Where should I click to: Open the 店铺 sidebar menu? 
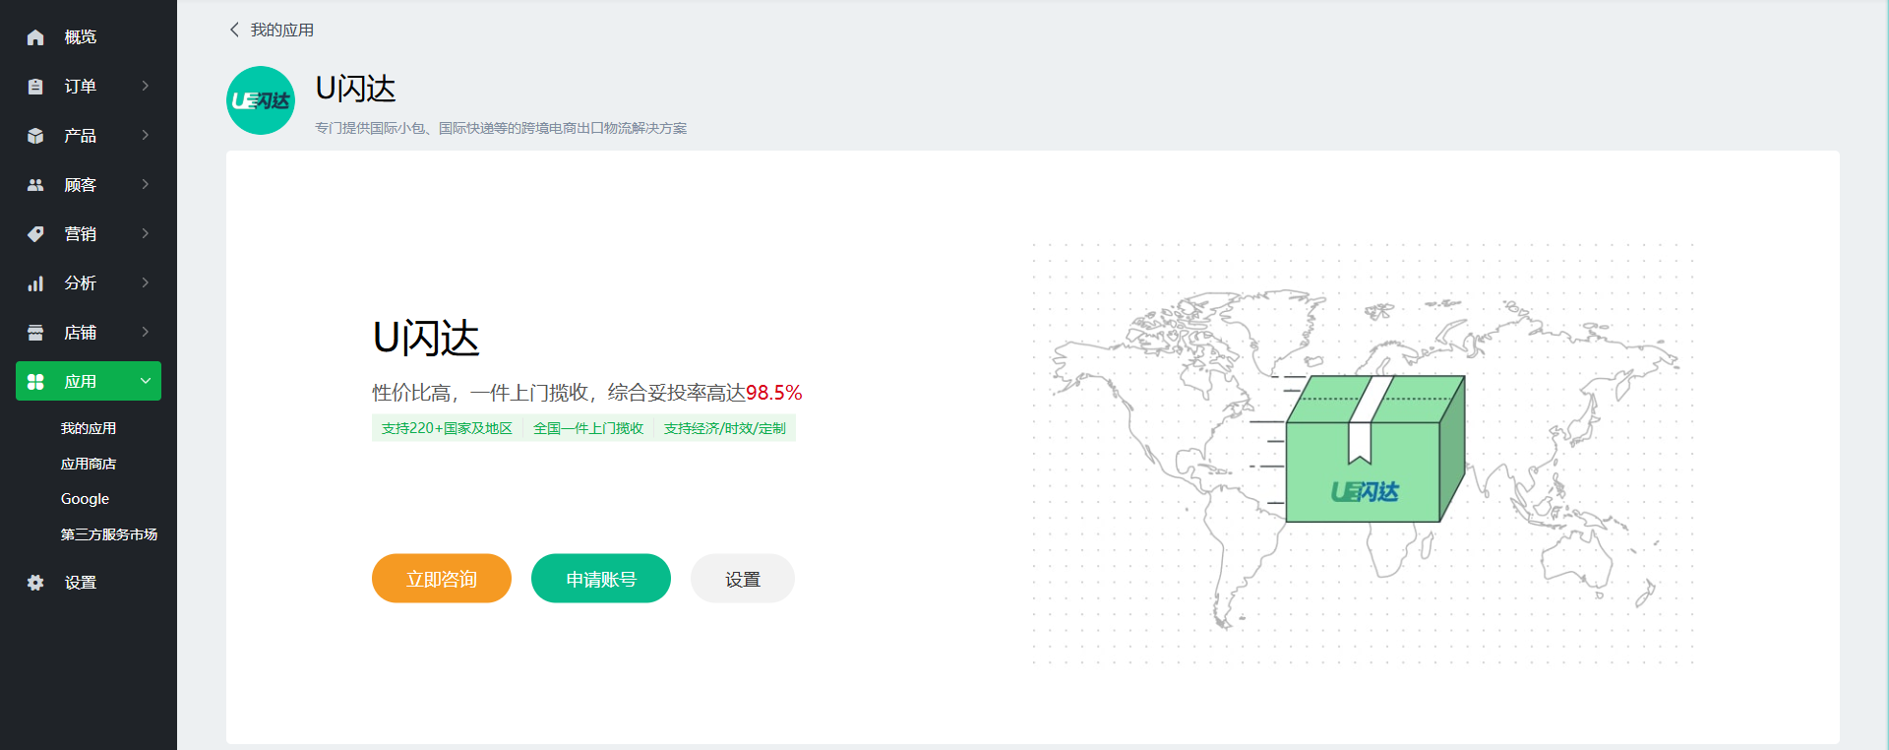coord(89,333)
